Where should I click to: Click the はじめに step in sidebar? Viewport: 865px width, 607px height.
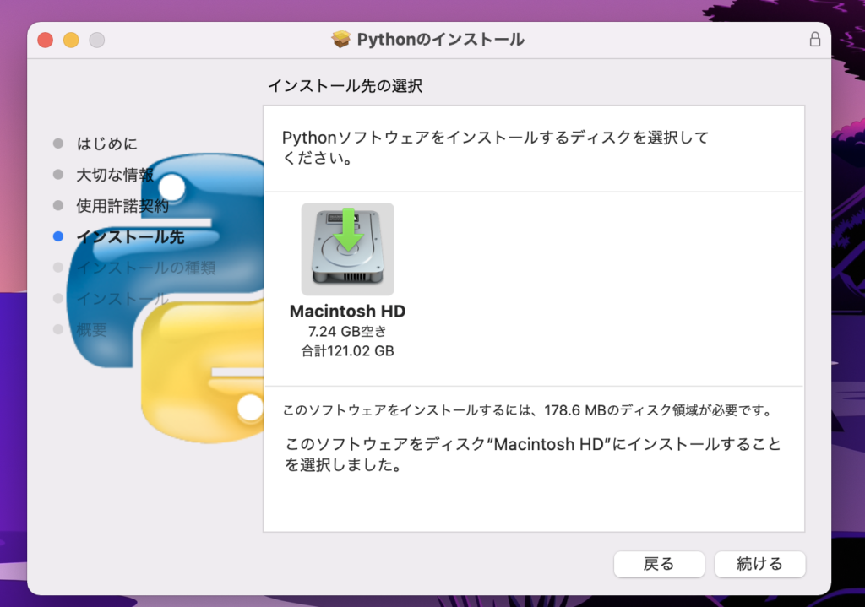(x=107, y=144)
